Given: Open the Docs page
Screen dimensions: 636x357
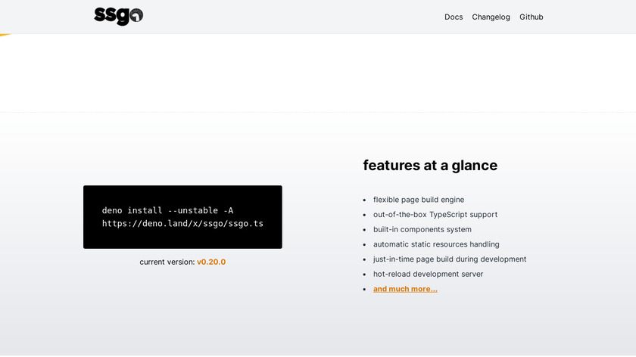Looking at the screenshot, I should click(x=454, y=17).
